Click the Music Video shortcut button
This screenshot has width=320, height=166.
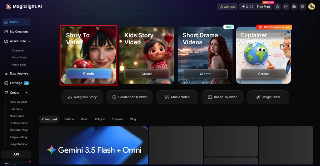(177, 97)
